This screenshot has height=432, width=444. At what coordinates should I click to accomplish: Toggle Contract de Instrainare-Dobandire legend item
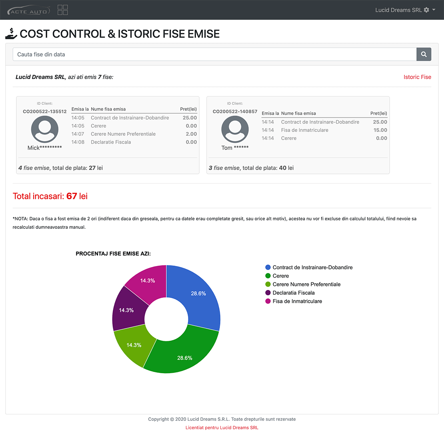point(312,267)
